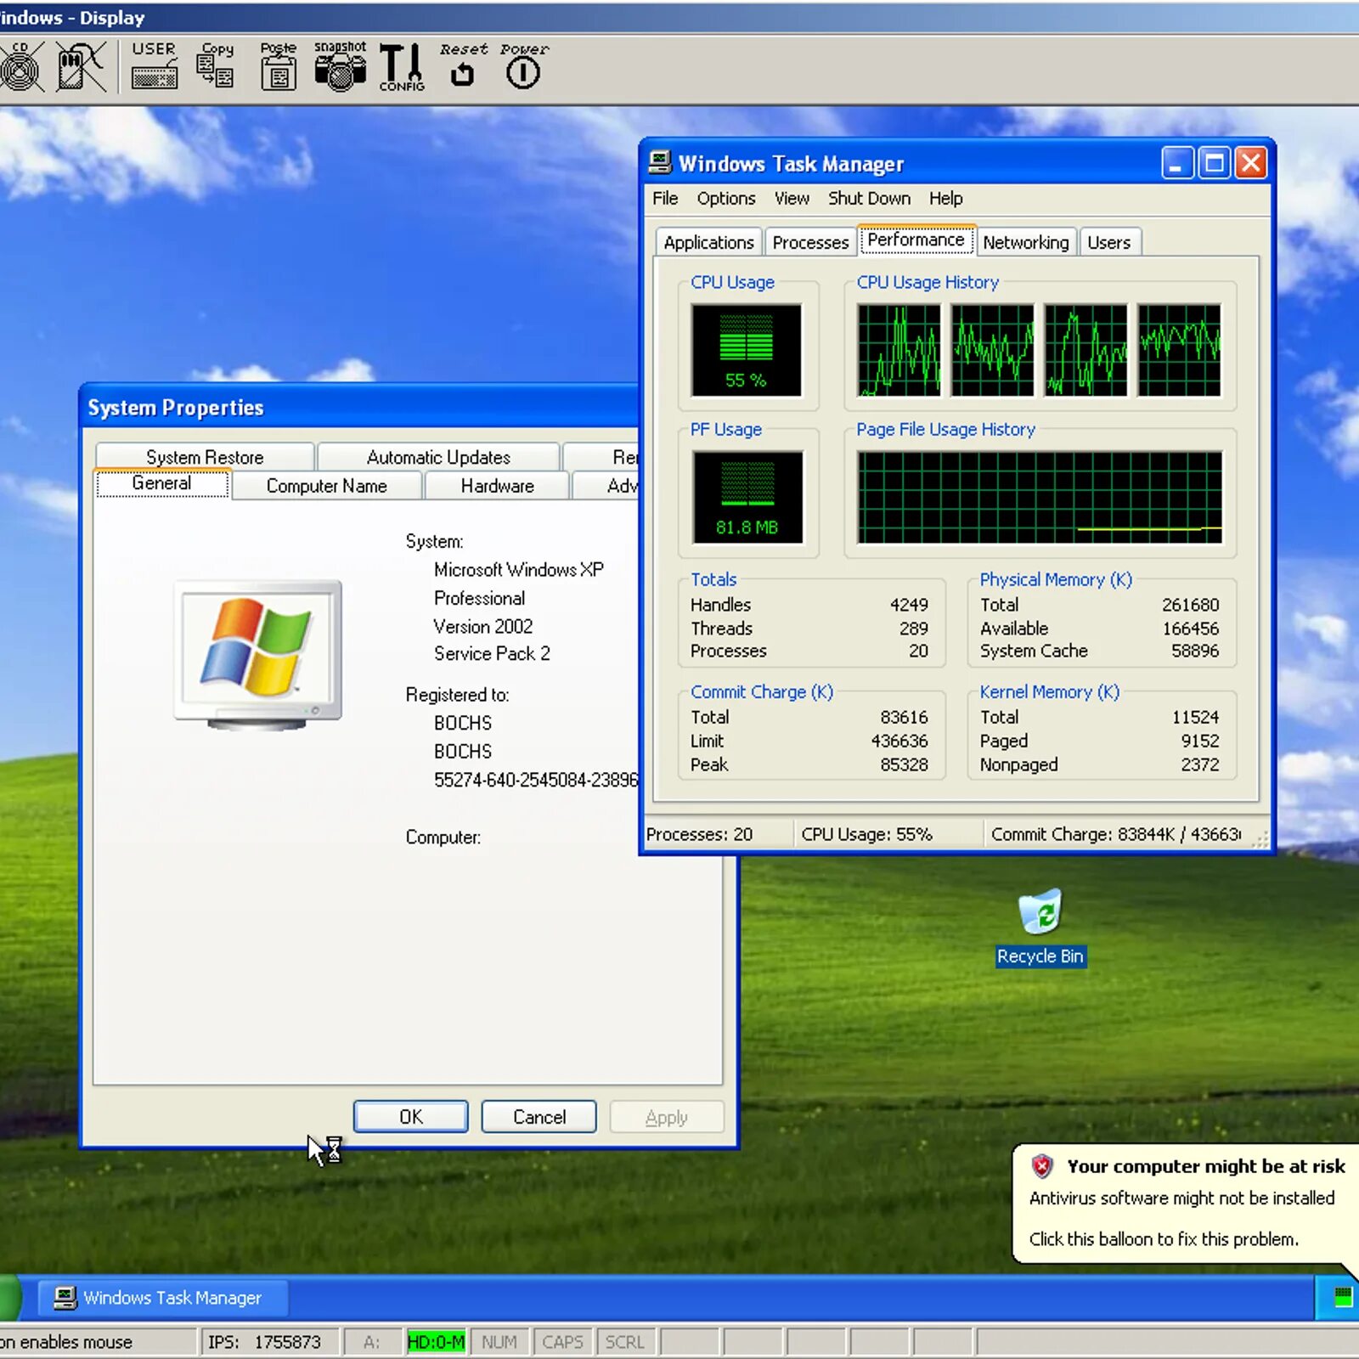Screen dimensions: 1359x1359
Task: Click the Threads value 289
Action: (x=914, y=629)
